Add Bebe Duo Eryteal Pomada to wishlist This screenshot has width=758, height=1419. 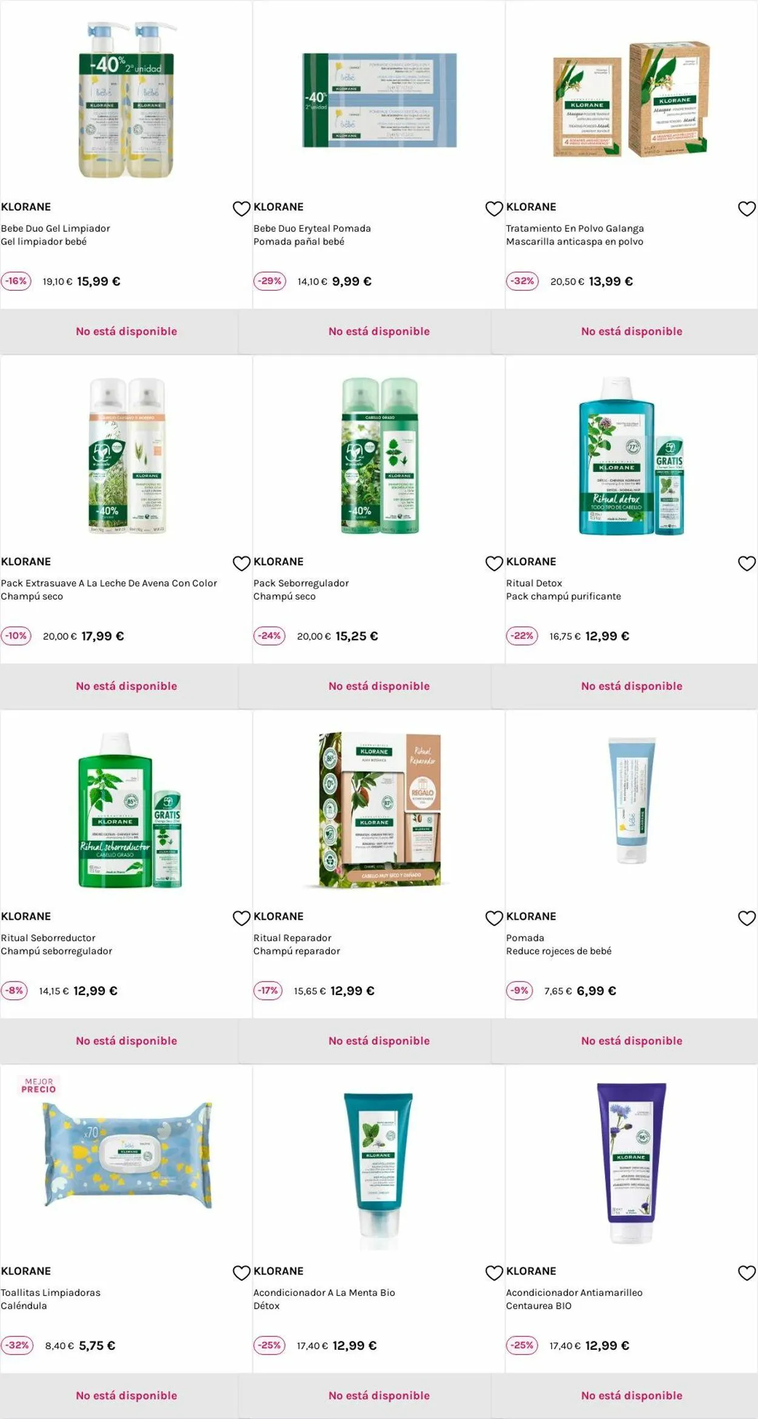(494, 209)
